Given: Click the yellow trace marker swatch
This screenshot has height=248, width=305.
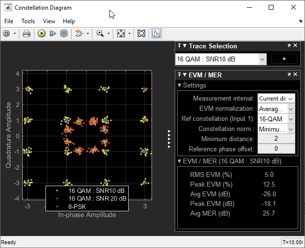Looking at the screenshot, I should click(284, 59).
